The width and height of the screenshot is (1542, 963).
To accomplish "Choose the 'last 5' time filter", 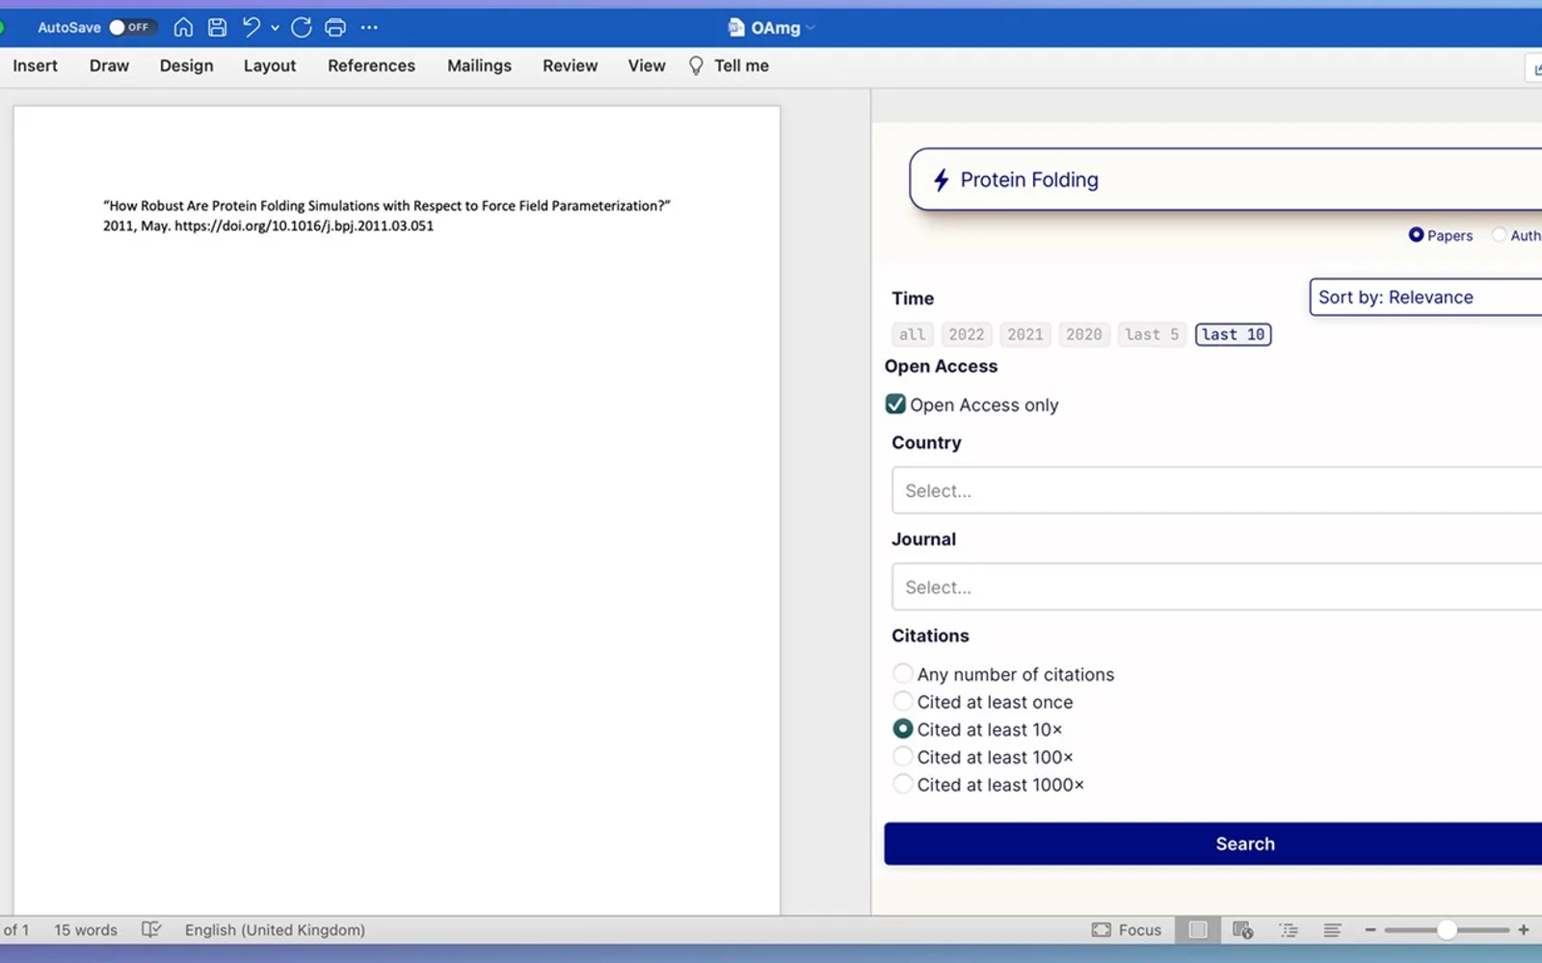I will tap(1152, 334).
